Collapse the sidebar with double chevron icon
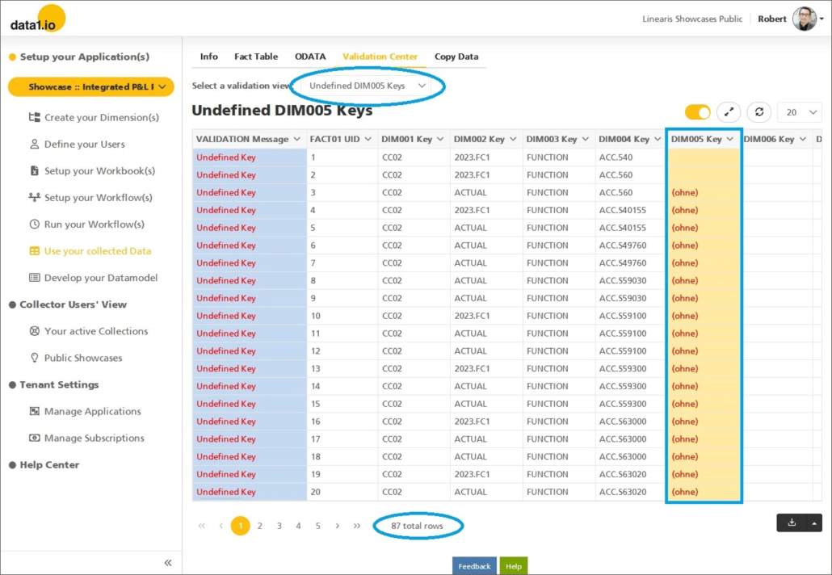 click(168, 563)
